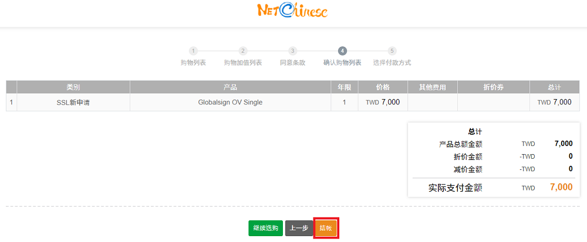Click the 7,000 value beside 产品总额金额
Viewport: 587px width, 242px height.
tap(564, 144)
